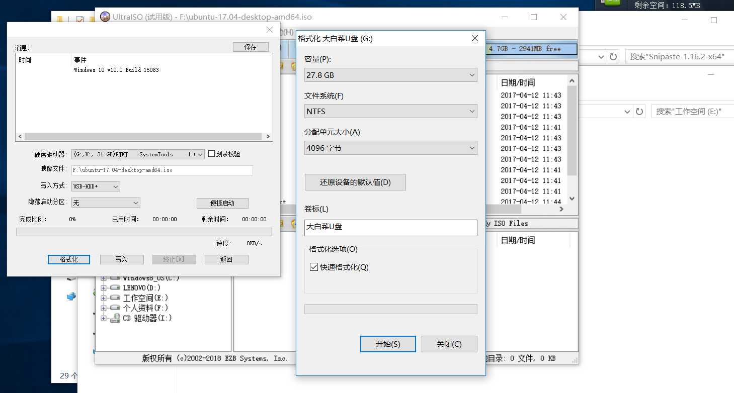Click the UltraISO disc icon in title bar
734x393 pixels.
coord(105,17)
